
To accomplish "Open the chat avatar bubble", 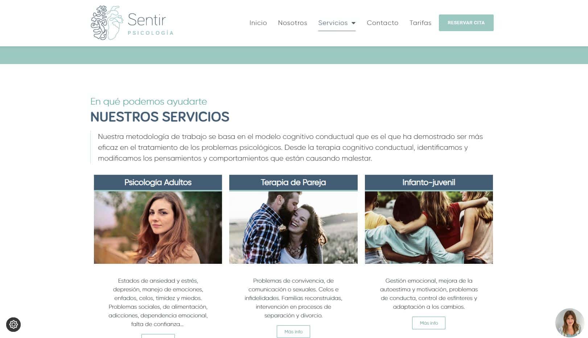I will coord(570,322).
